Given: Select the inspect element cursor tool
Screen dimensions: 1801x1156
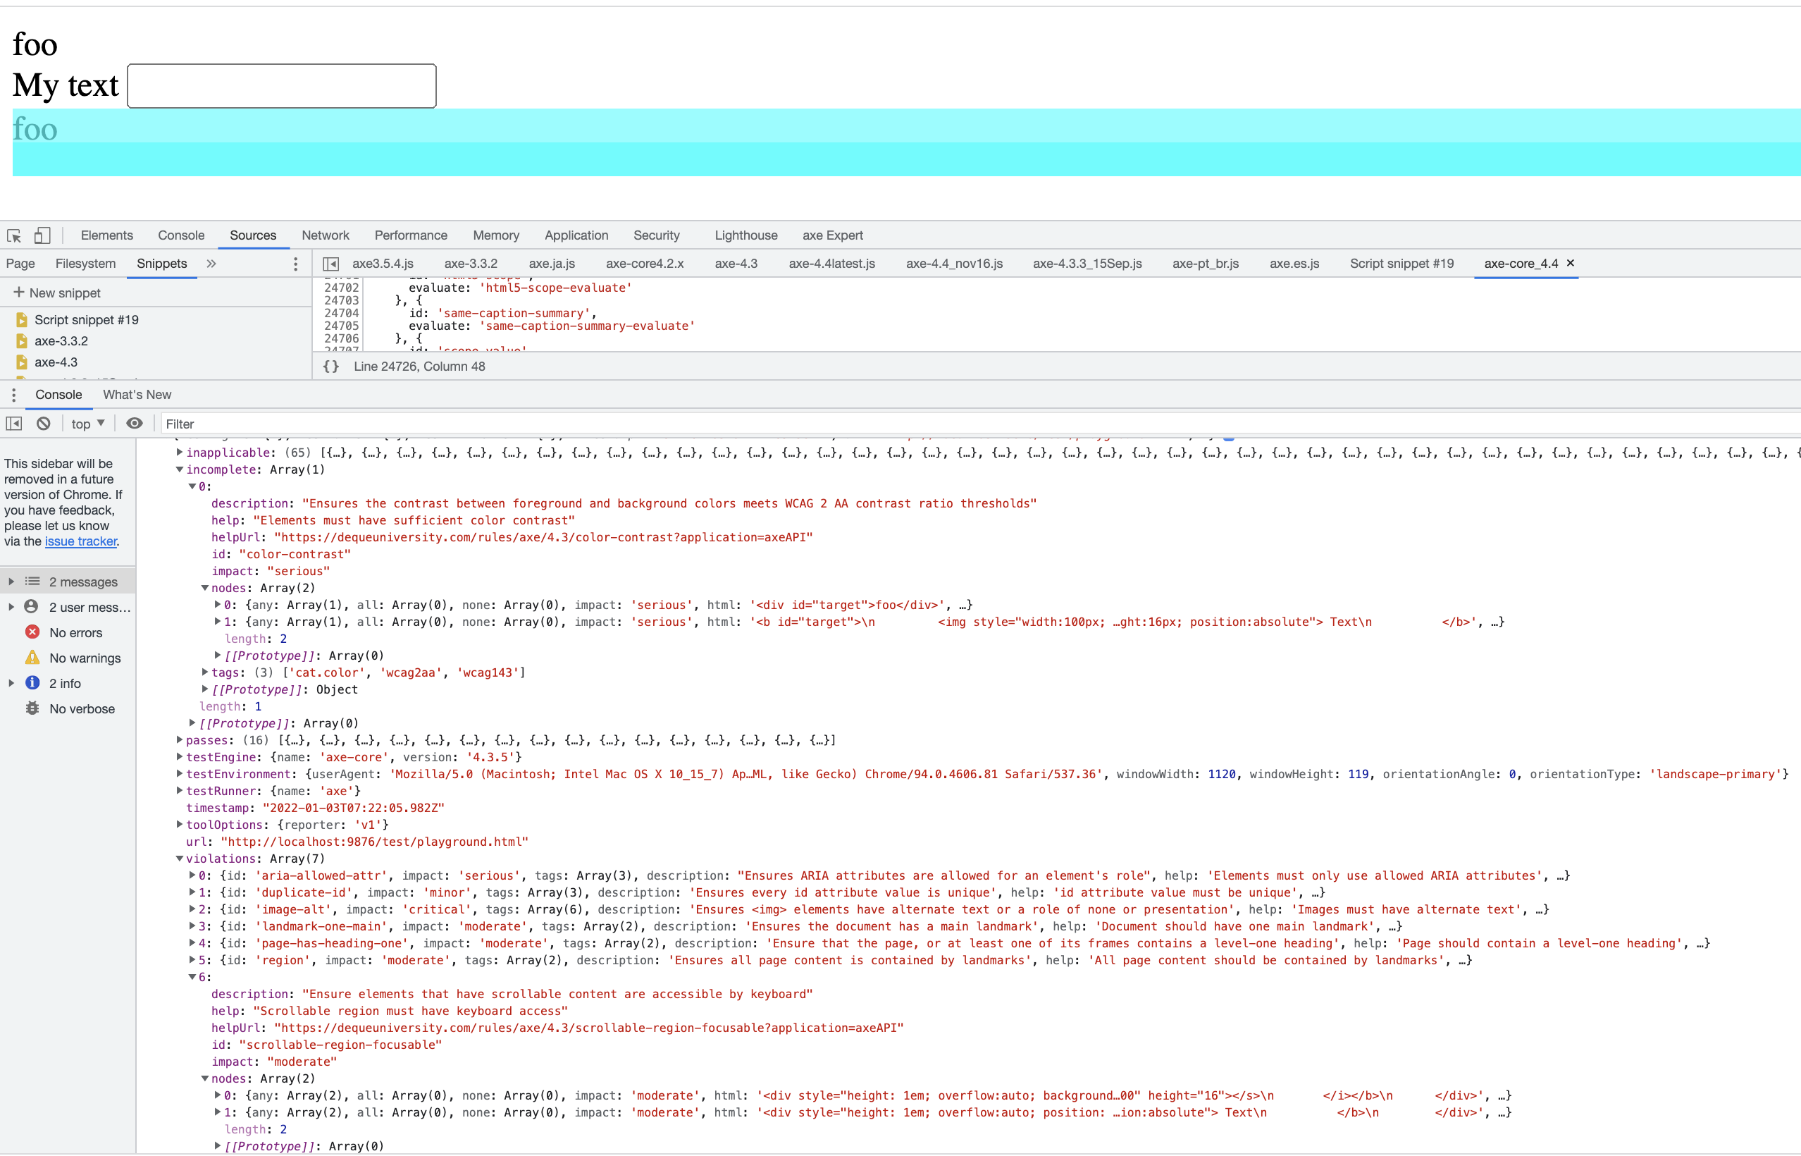Looking at the screenshot, I should coord(14,235).
